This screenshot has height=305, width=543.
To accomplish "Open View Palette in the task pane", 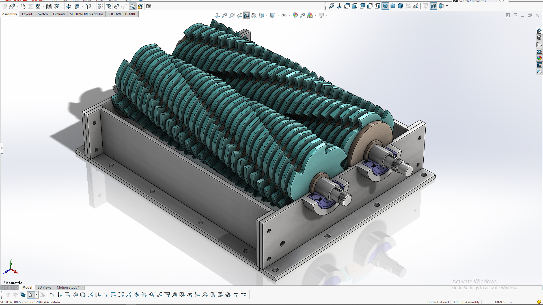I will pos(539,51).
